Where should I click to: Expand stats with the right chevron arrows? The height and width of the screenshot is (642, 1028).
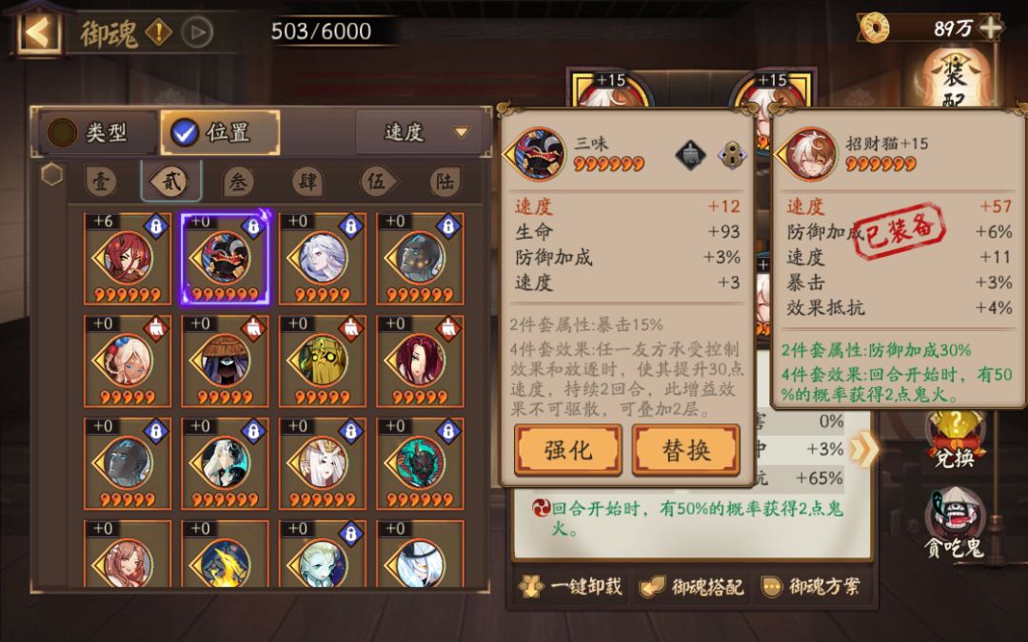click(862, 449)
